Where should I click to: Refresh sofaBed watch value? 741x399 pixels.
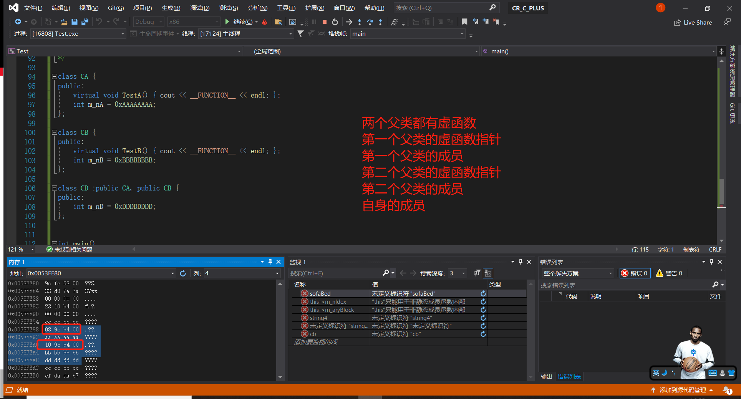483,294
